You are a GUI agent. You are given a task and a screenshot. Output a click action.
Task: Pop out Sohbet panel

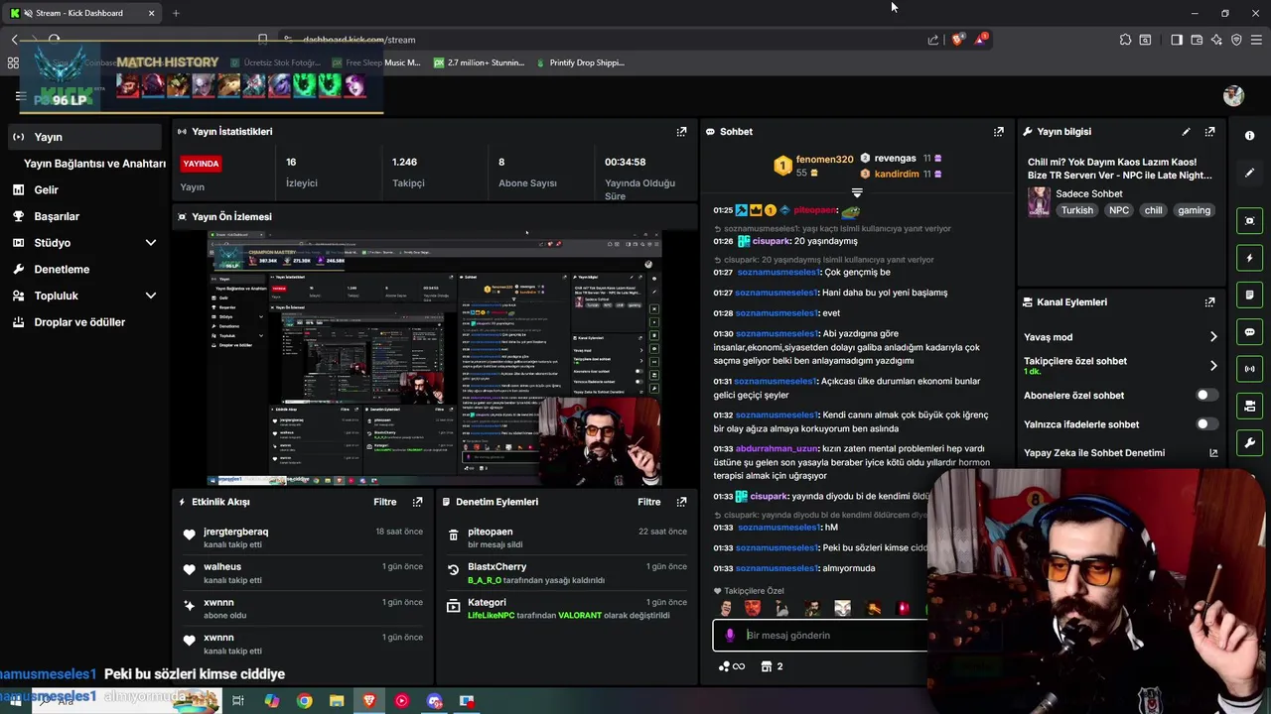[x=998, y=131]
